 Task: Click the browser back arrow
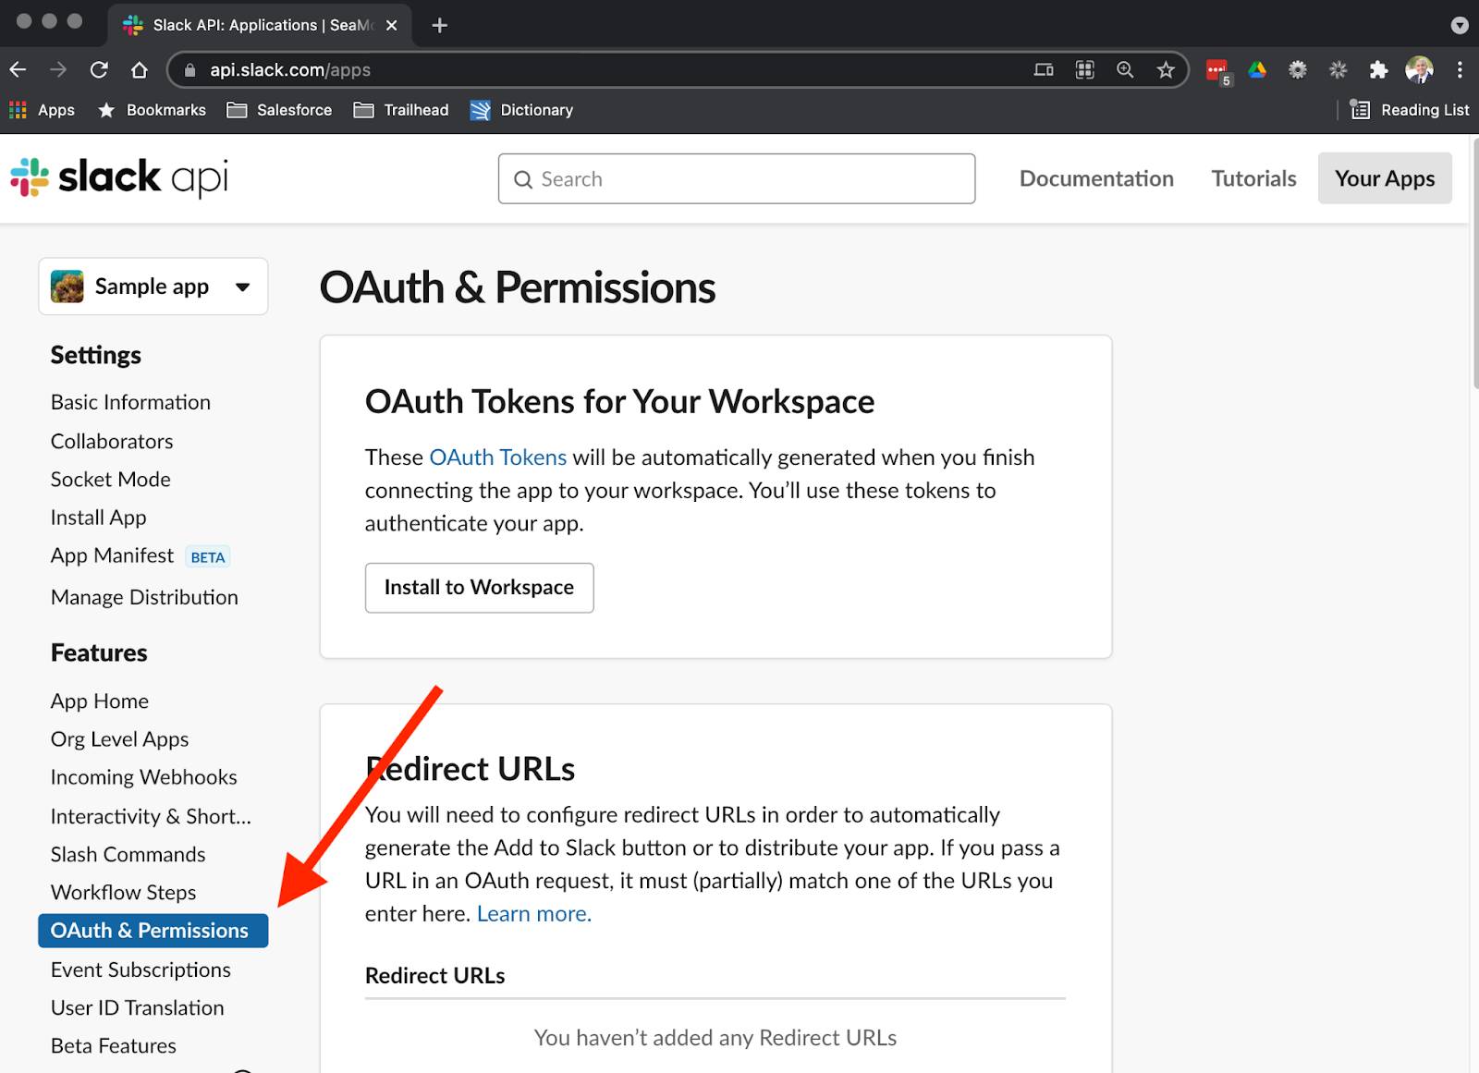(18, 69)
